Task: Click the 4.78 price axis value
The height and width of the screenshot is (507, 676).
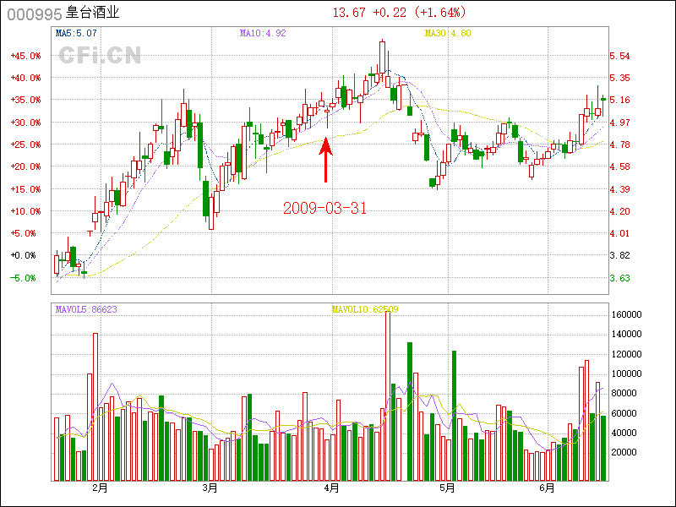Action: coord(619,144)
